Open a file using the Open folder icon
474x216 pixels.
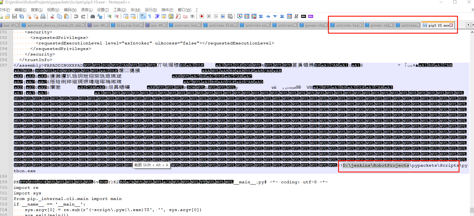(x=7, y=16)
